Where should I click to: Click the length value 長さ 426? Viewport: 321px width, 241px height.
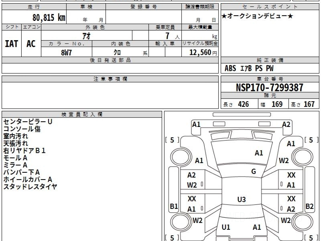coord(236,104)
